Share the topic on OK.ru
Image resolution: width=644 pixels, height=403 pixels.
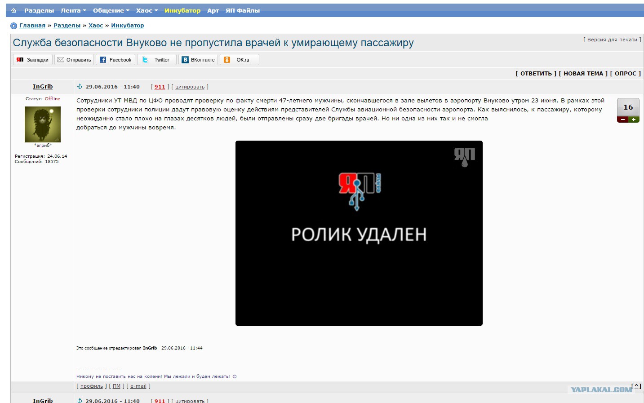pos(240,60)
